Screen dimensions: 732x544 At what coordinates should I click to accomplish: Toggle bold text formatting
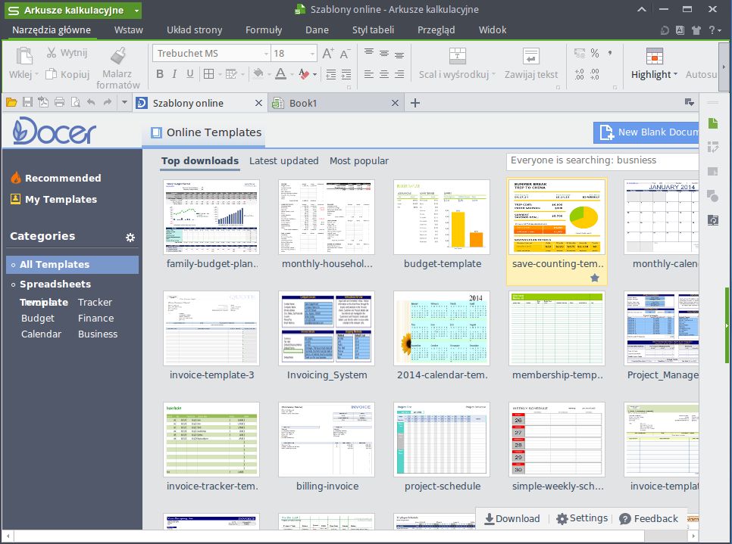(x=160, y=73)
